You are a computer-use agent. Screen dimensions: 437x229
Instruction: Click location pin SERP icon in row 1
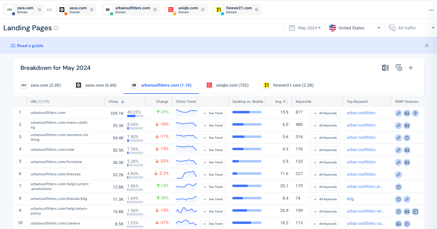(415, 113)
